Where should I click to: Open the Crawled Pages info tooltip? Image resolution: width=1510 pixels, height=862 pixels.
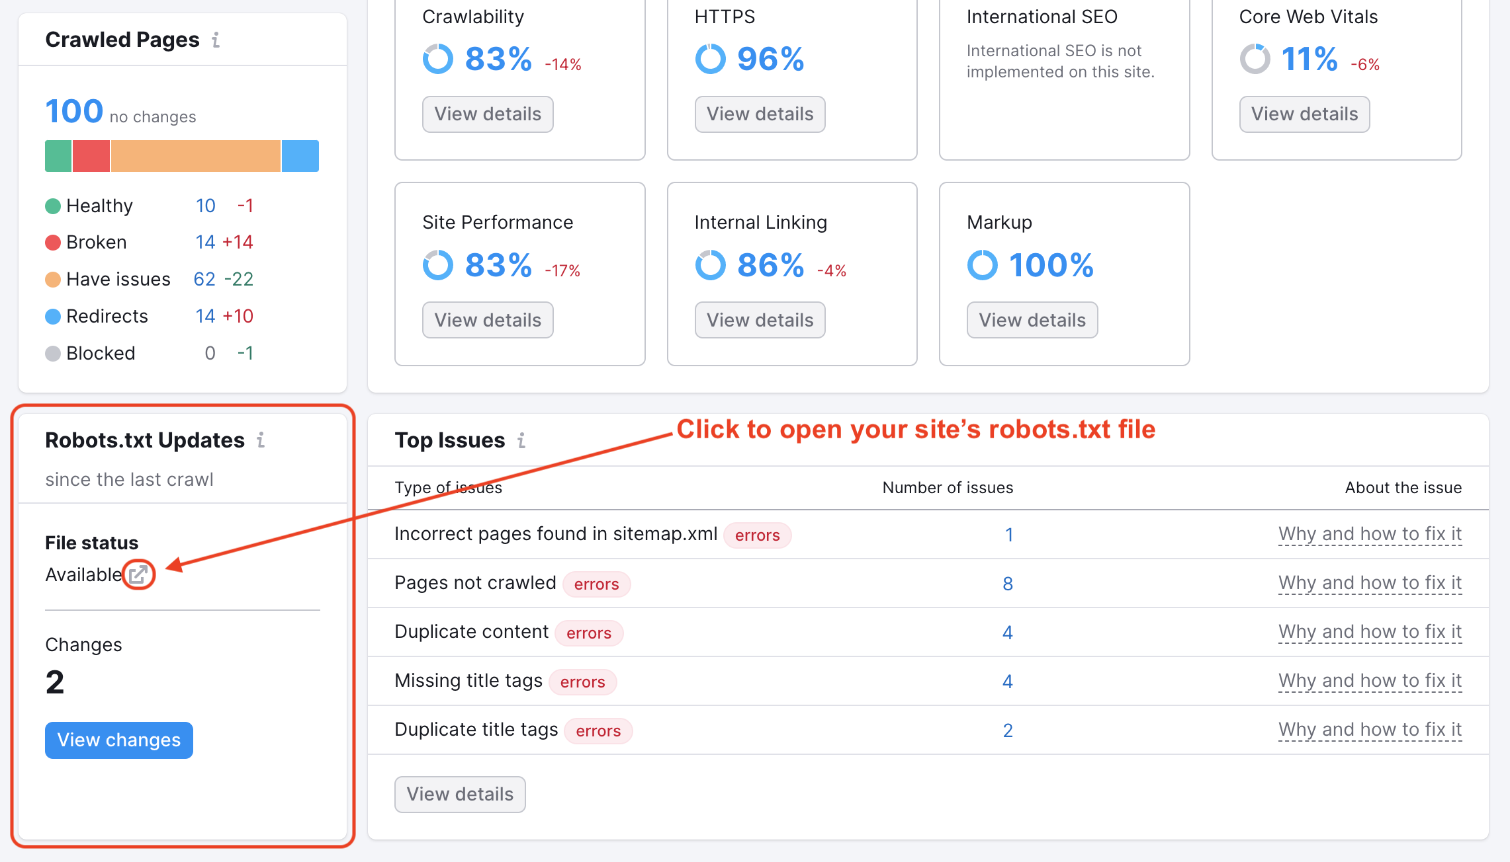(216, 41)
